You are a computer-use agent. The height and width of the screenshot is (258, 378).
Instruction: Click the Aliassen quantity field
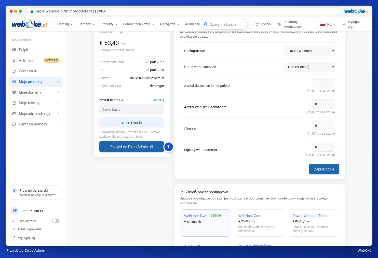tap(323, 125)
